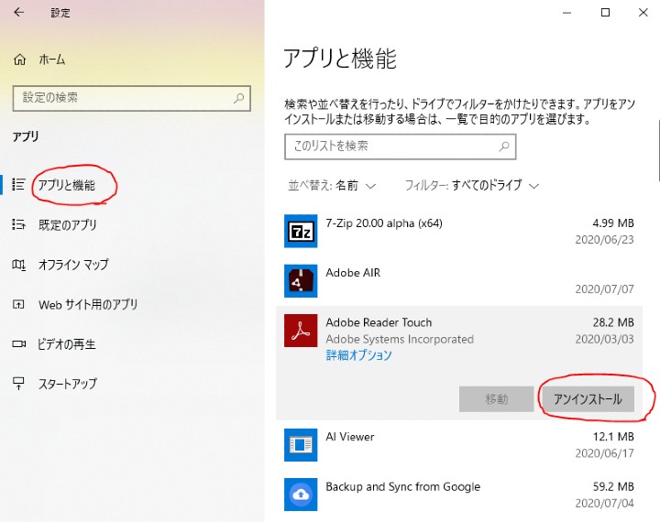
Task: Open 既定のアプリ settings page
Action: pyautogui.click(x=67, y=224)
